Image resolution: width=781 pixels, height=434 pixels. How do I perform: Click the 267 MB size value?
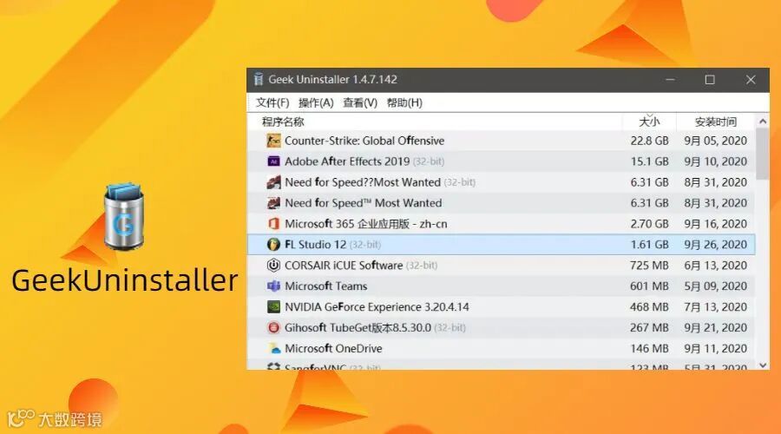tap(649, 327)
